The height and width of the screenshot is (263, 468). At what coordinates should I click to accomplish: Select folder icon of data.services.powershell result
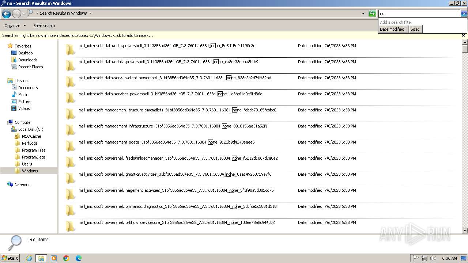click(x=70, y=98)
